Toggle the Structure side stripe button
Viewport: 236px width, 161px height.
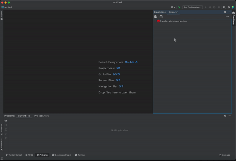pos(1,129)
